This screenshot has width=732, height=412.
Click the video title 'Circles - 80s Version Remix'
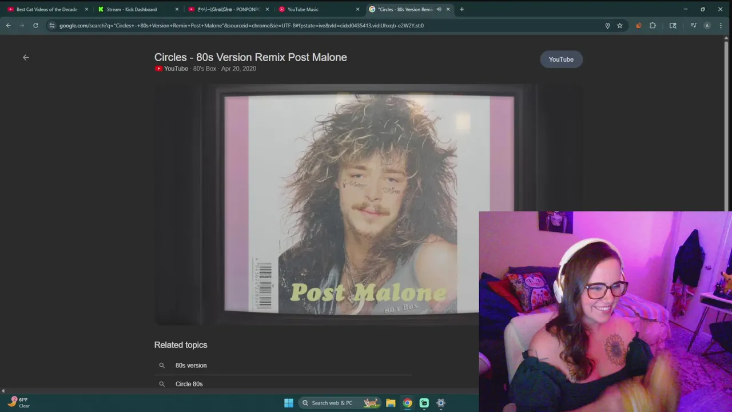pos(250,57)
